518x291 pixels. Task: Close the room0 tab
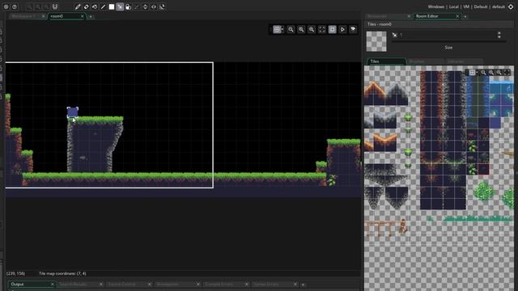tap(83, 16)
